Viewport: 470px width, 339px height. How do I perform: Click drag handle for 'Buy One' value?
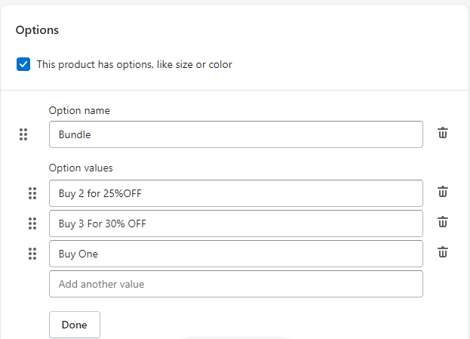coord(32,254)
